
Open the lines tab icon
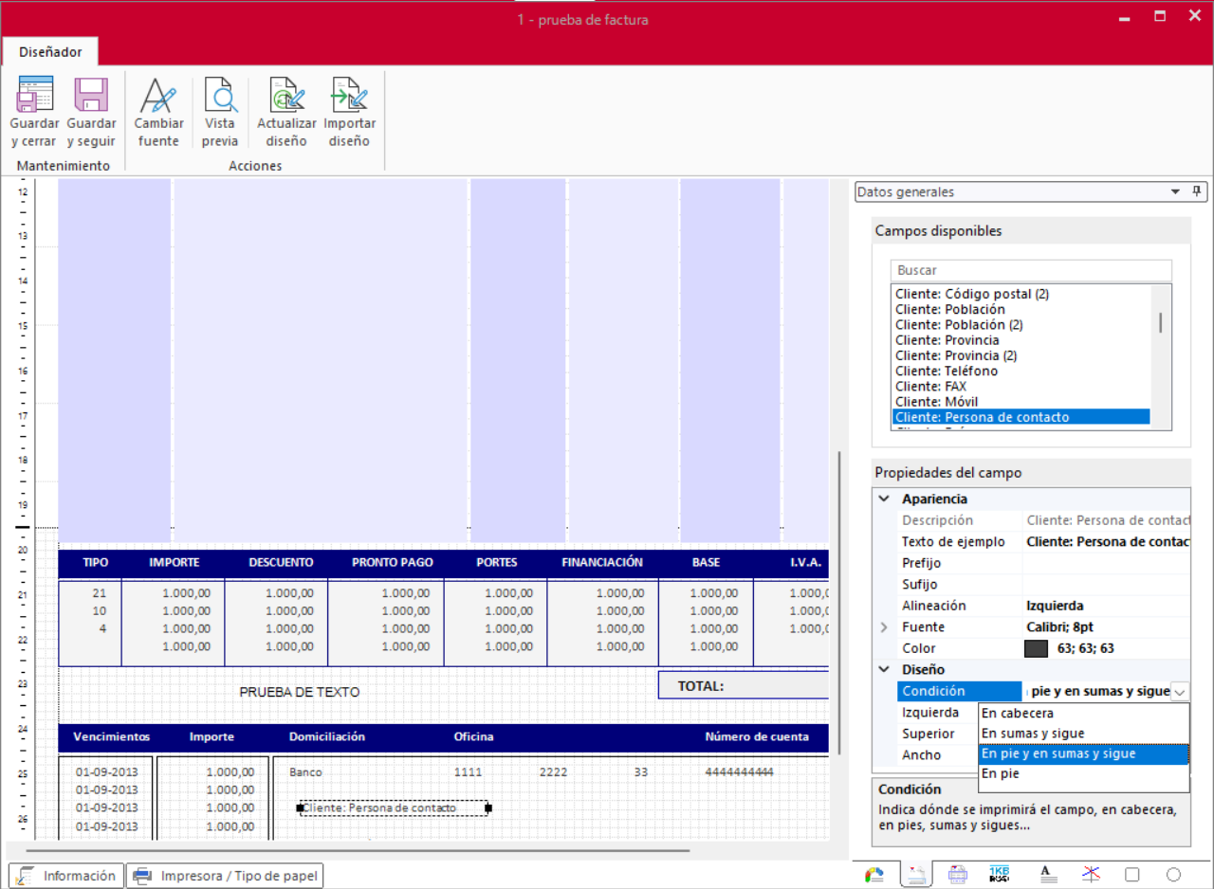(1091, 875)
